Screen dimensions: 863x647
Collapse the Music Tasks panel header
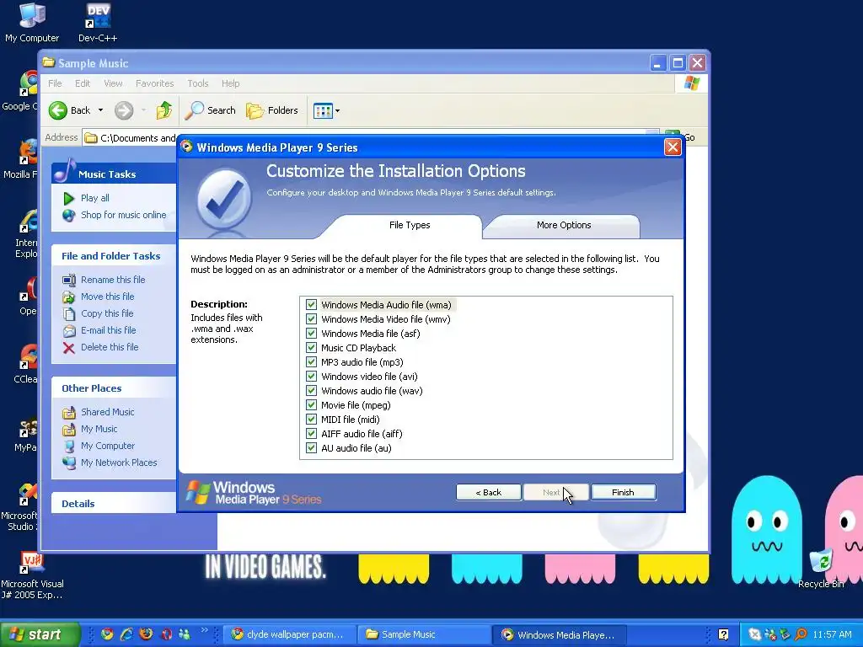click(x=114, y=174)
